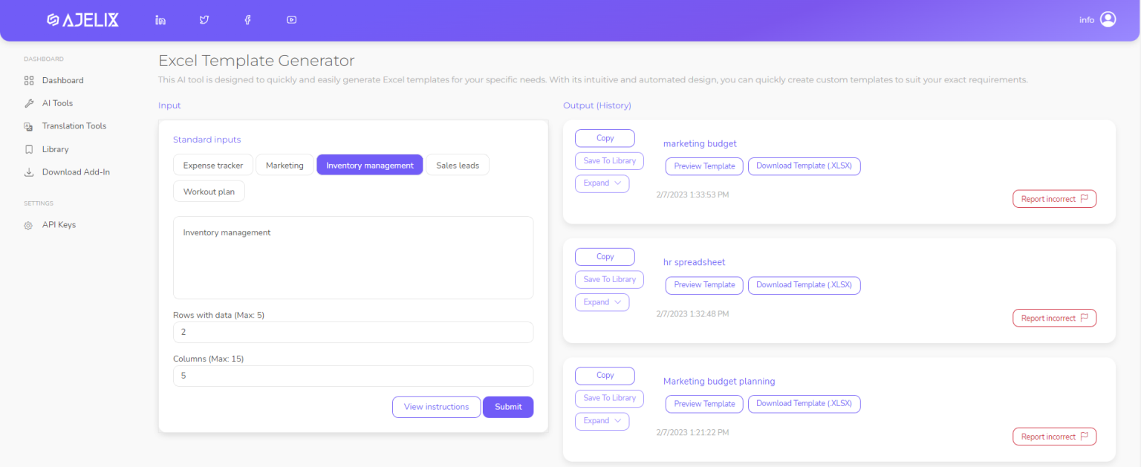Open AI Tools in sidebar
This screenshot has width=1141, height=467.
tap(57, 103)
